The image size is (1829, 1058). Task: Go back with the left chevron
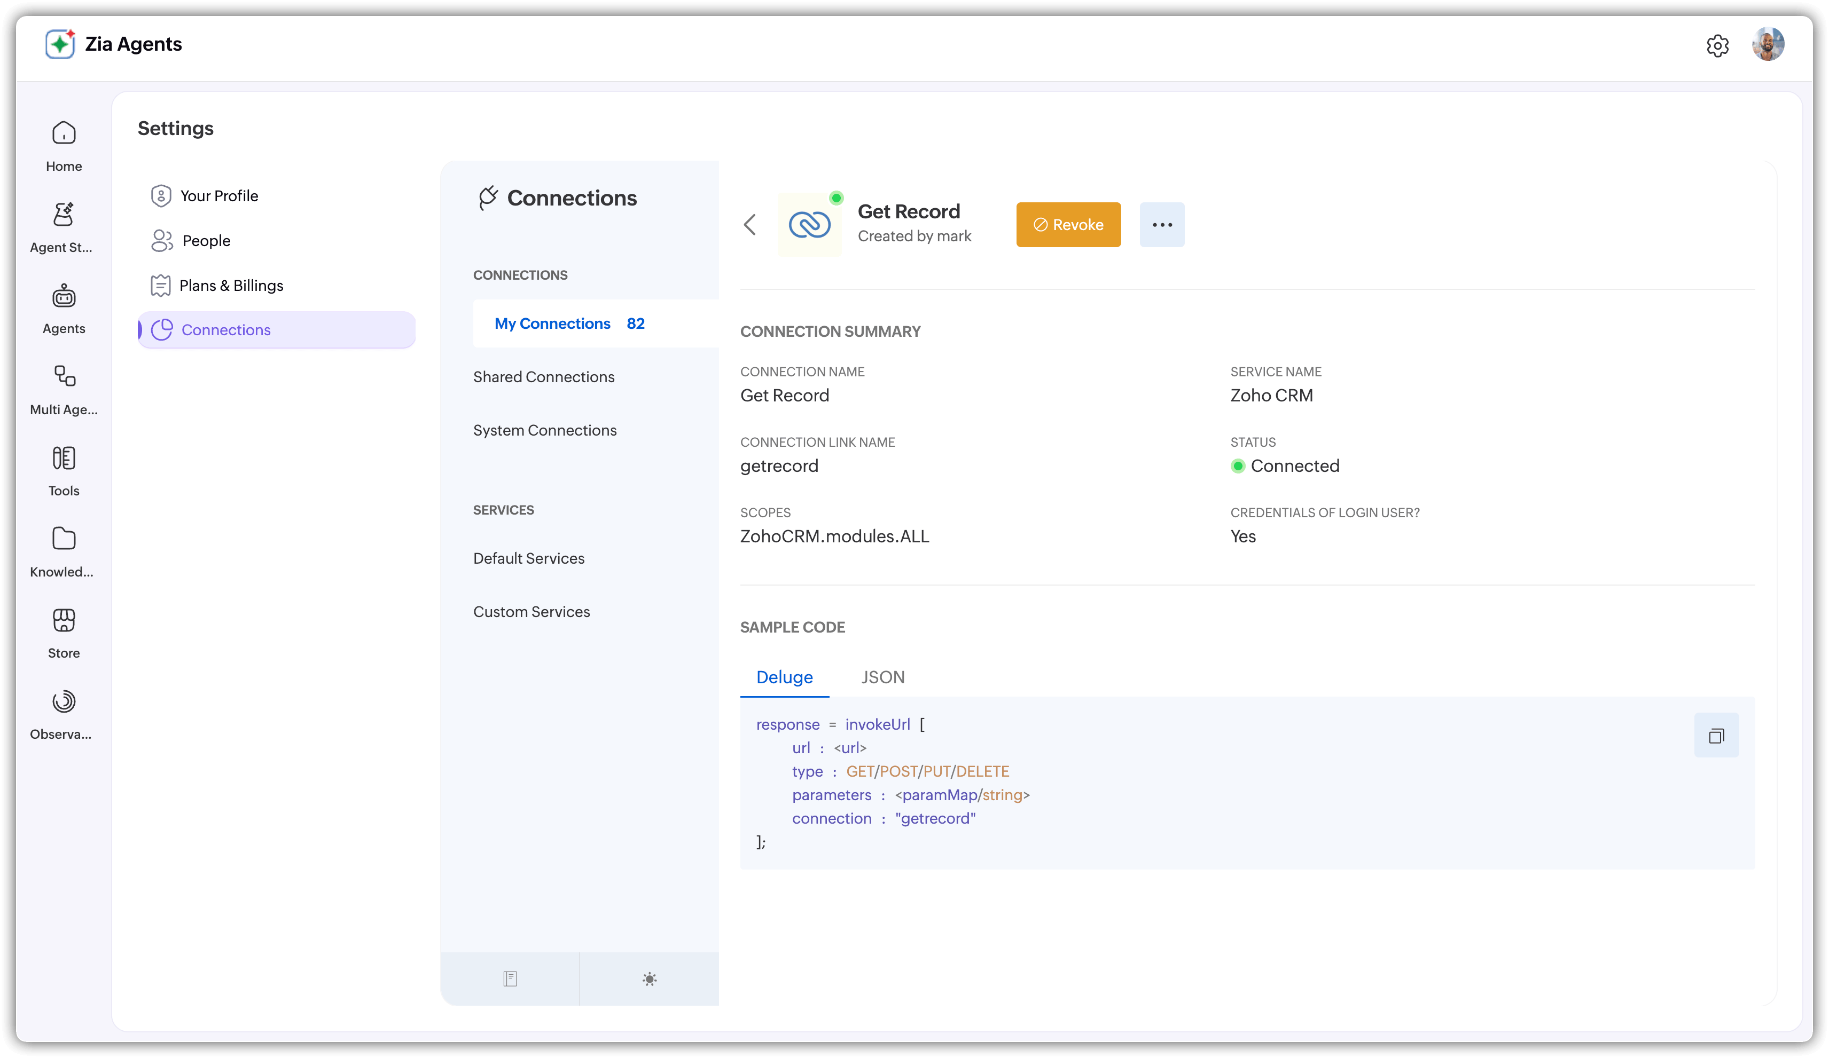tap(751, 225)
